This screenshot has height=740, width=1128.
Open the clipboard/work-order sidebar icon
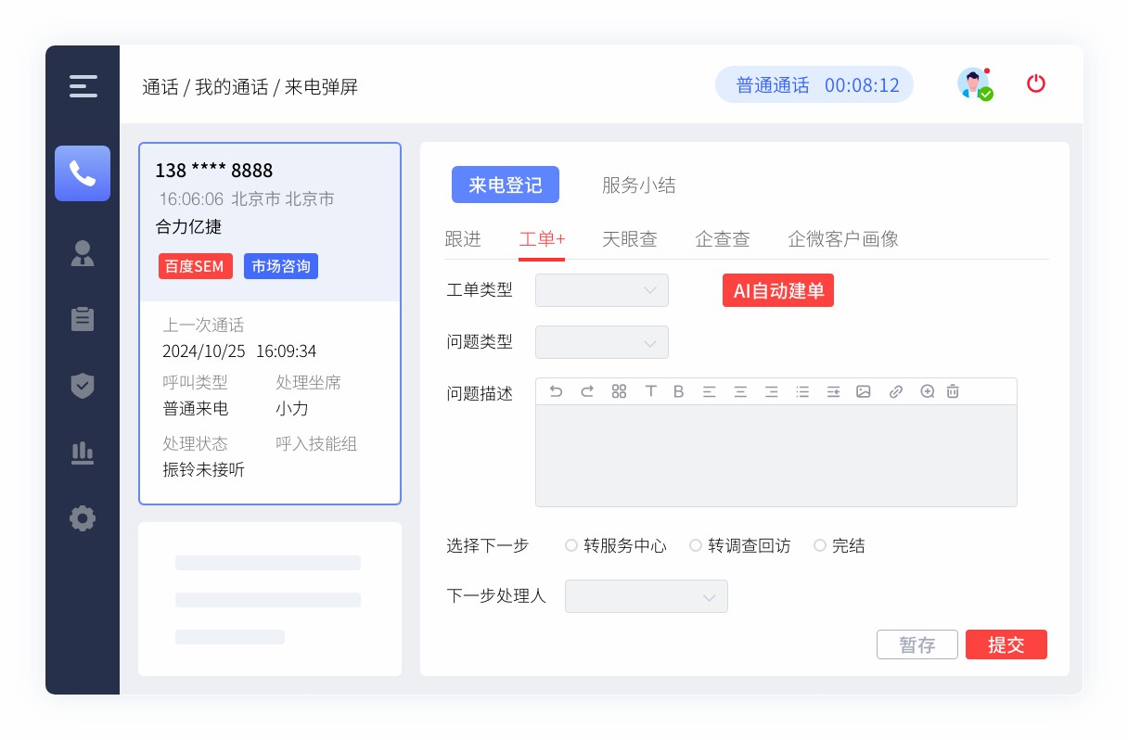pyautogui.click(x=83, y=319)
